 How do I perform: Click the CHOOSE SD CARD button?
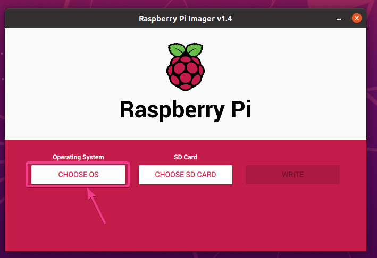[x=186, y=175]
